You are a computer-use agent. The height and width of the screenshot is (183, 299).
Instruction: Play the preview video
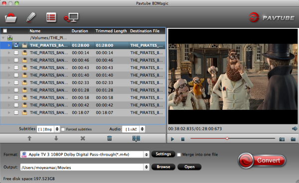[x=172, y=139]
